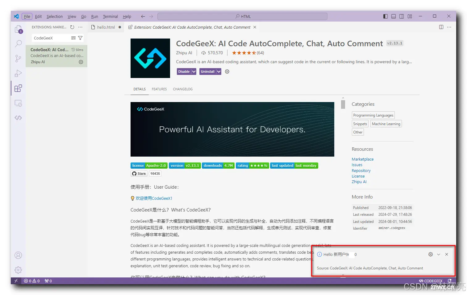Customize layout icon in title bar
The image size is (467, 295).
coord(410,16)
